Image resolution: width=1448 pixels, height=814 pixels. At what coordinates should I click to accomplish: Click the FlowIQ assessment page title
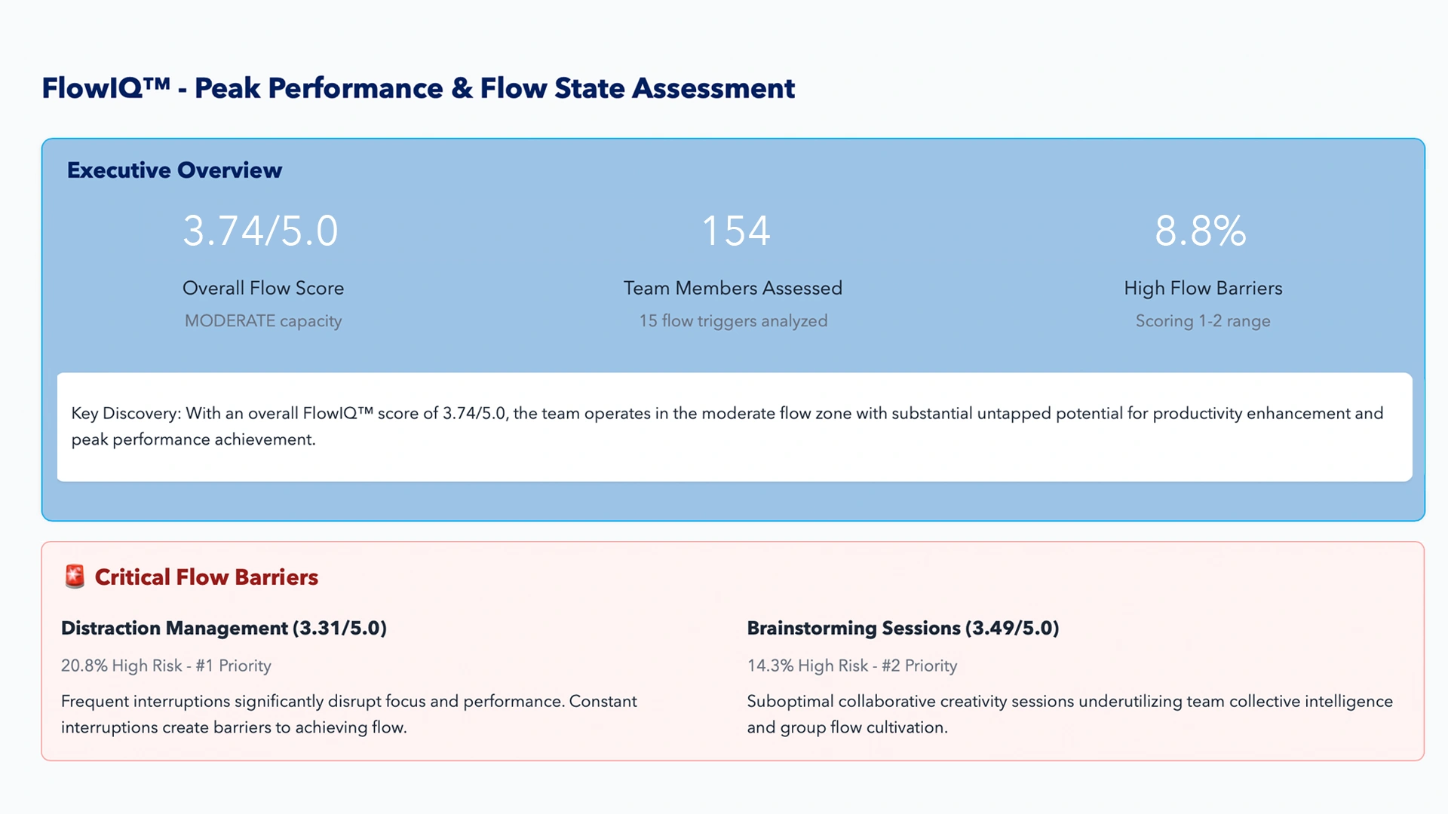tap(418, 88)
